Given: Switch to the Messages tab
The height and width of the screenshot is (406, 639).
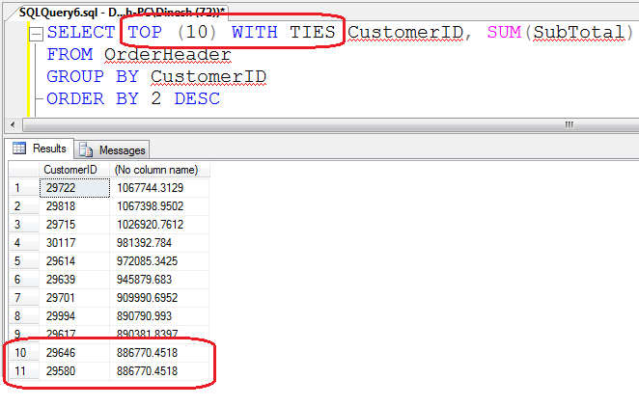Looking at the screenshot, I should [112, 150].
